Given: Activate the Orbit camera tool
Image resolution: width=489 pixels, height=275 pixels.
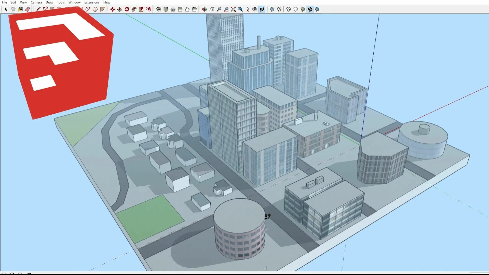Looking at the screenshot, I should 205,9.
